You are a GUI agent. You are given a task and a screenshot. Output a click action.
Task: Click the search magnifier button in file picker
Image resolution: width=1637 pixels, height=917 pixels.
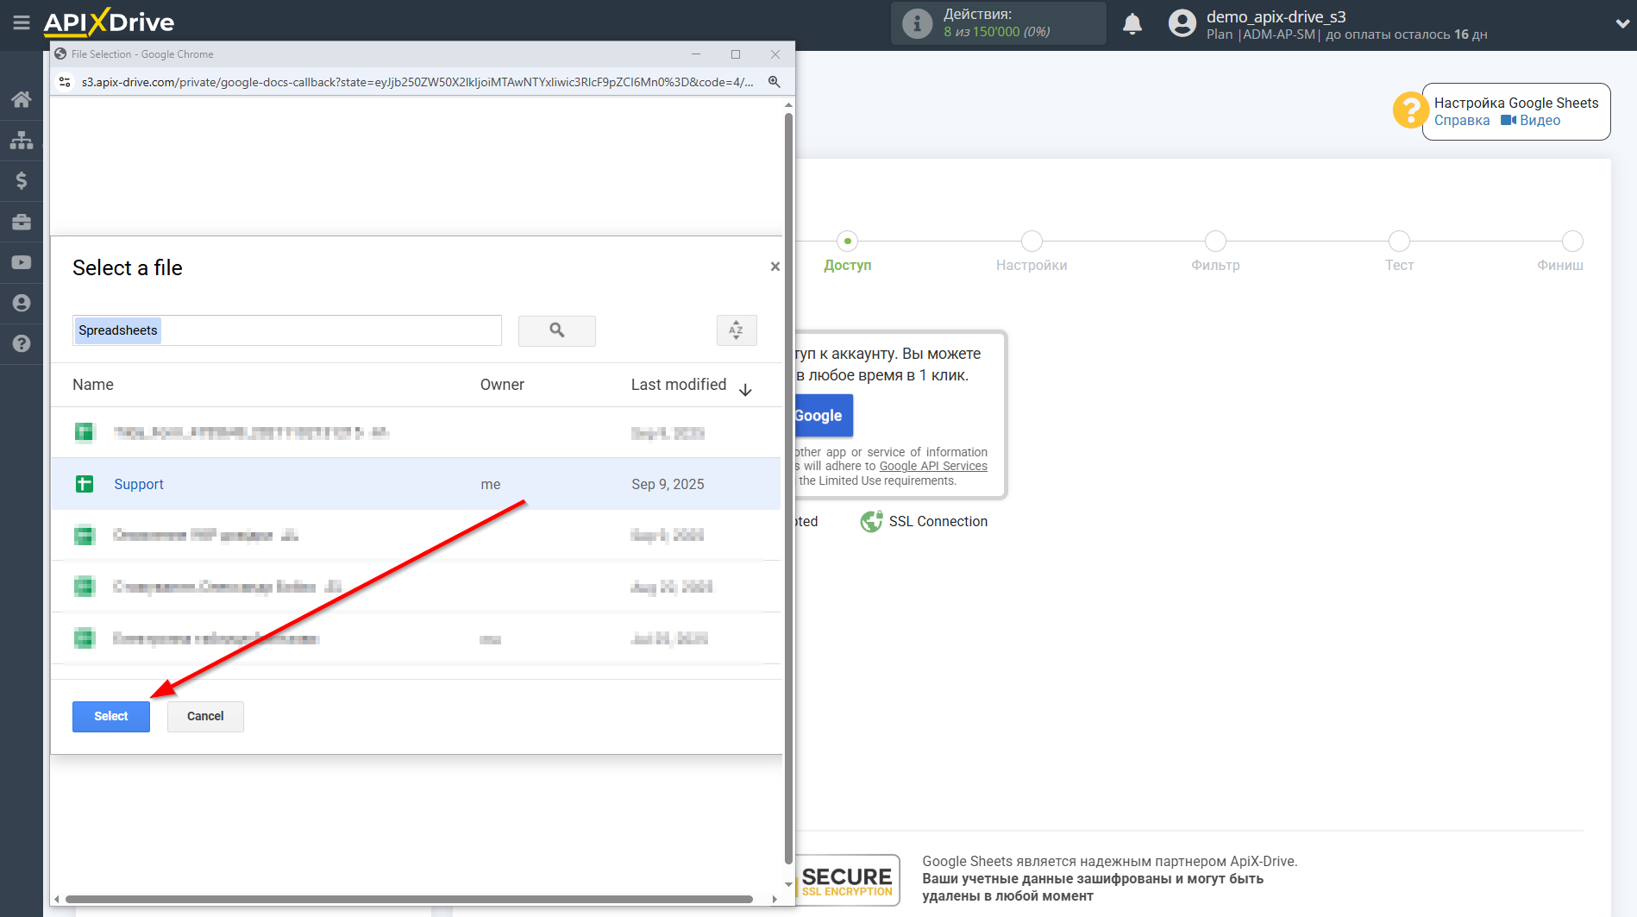tap(556, 330)
